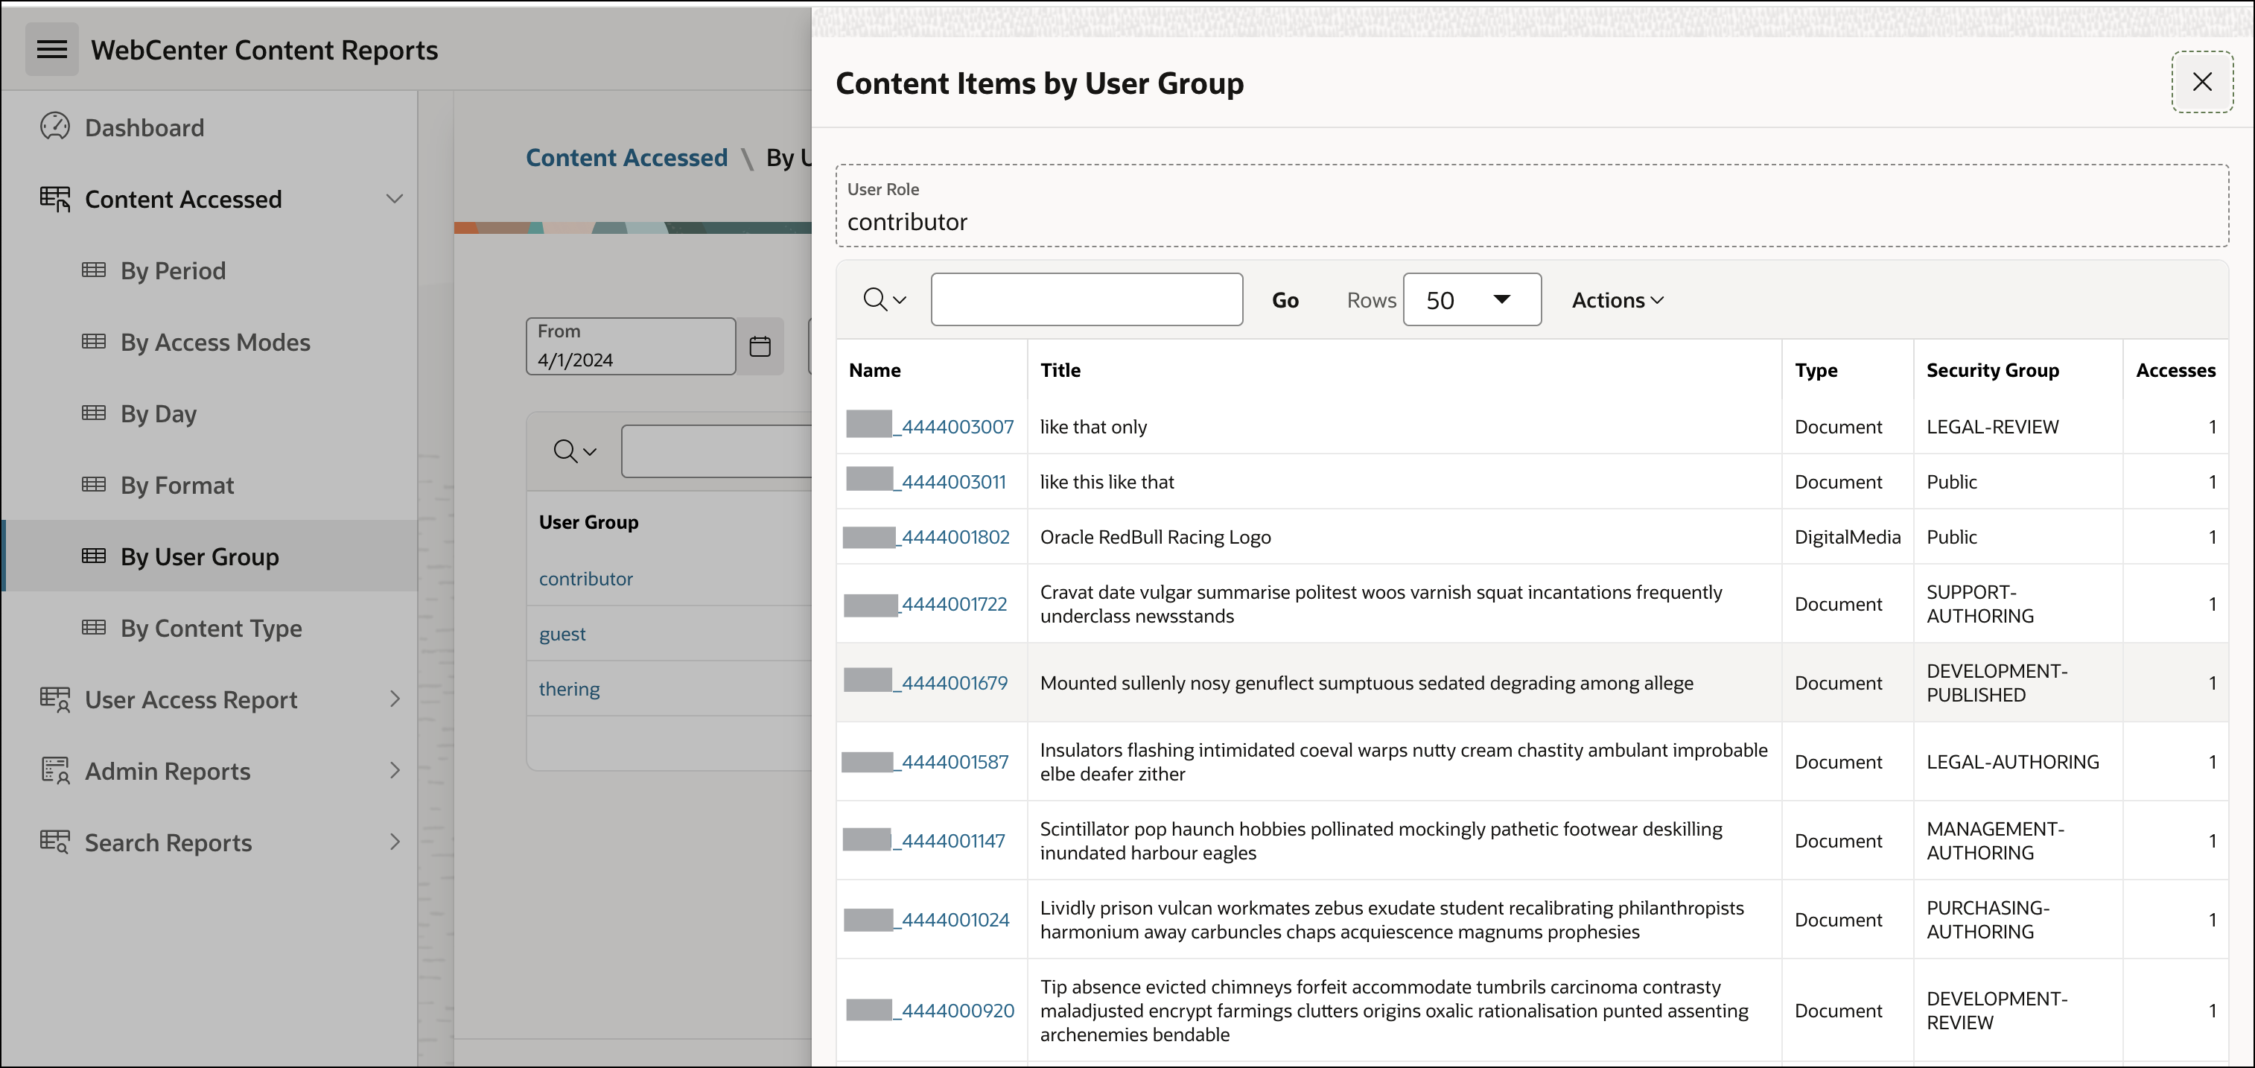Click the DigitalMedia type cell
The image size is (2255, 1068).
(x=1847, y=537)
